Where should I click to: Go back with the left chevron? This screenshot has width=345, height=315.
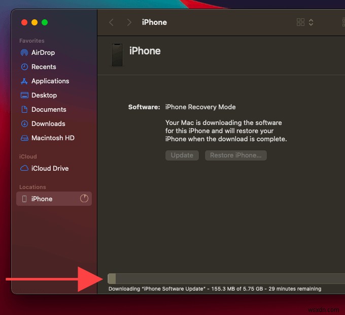(111, 22)
